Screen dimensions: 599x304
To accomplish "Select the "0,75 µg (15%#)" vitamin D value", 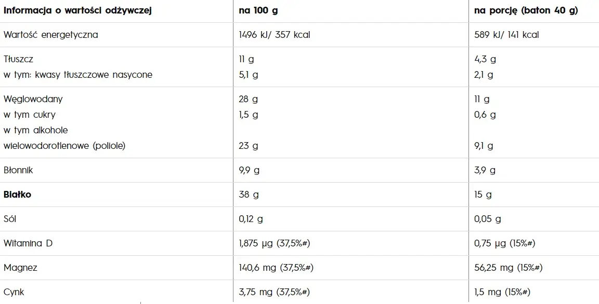I will (505, 243).
